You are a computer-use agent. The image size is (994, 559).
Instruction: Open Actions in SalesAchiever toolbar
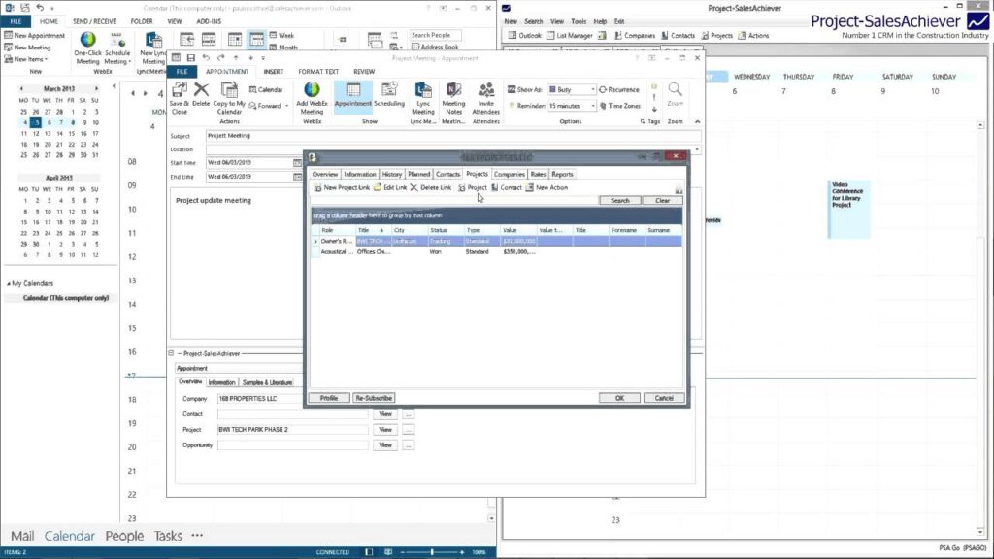[753, 36]
